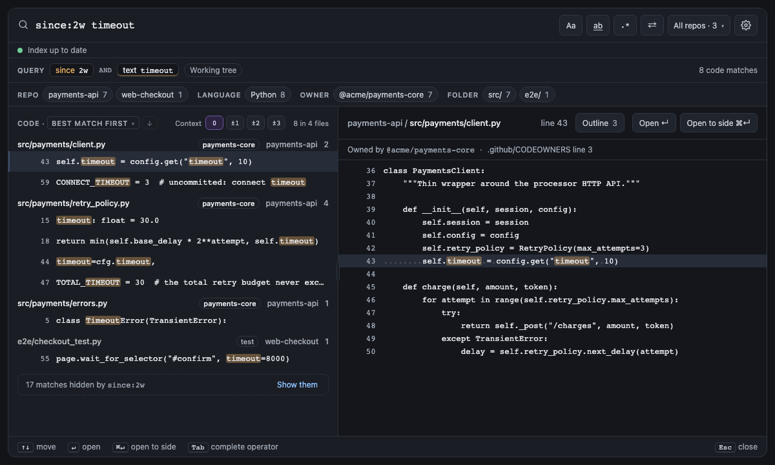Toggle whole word (ab) matching
Viewport: 775px width, 465px height.
598,25
